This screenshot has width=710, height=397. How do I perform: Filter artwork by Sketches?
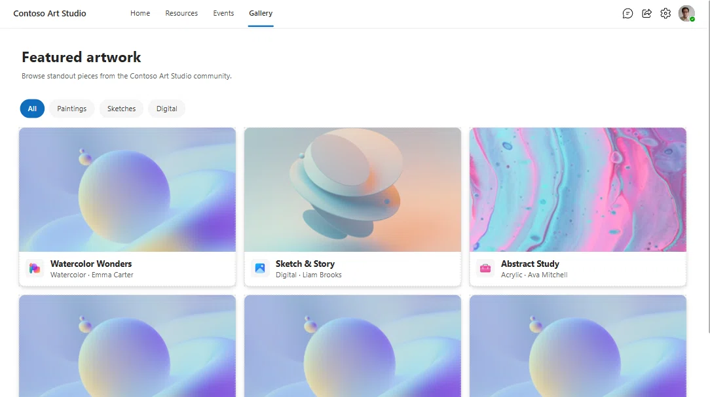[x=121, y=109]
